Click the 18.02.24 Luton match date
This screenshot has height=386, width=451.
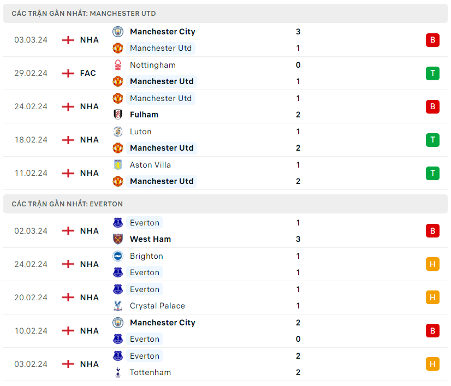[31, 140]
